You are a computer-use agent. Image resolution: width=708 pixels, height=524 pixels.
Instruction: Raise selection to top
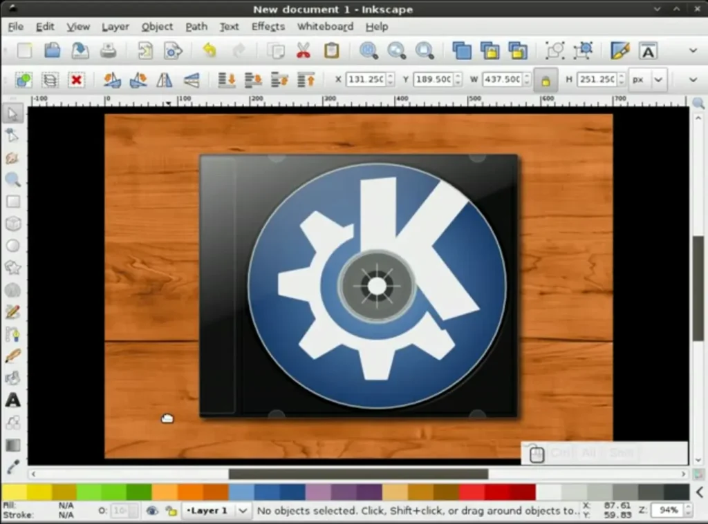click(x=306, y=80)
